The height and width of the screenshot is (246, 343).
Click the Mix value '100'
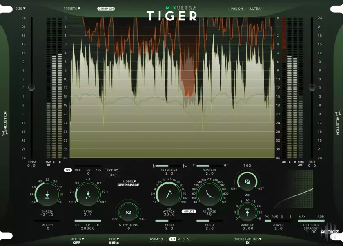pyautogui.click(x=247, y=166)
